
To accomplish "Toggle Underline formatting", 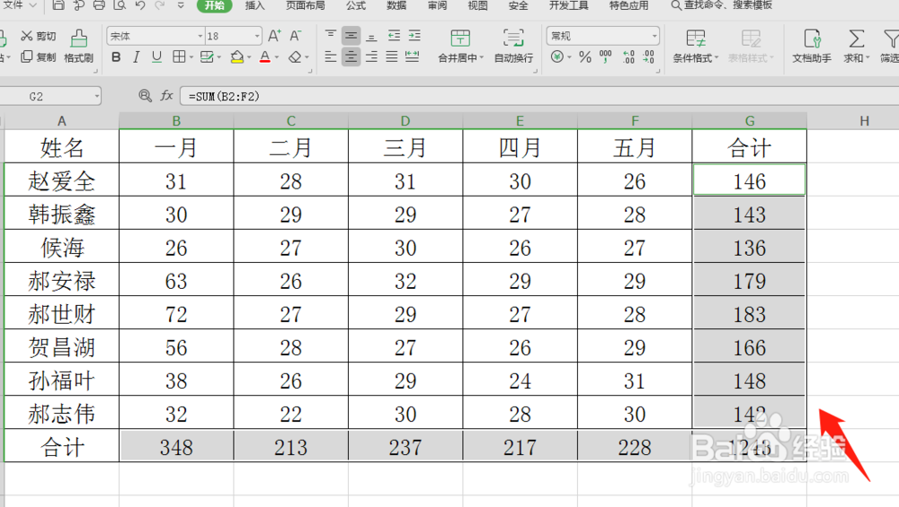I will (x=156, y=57).
